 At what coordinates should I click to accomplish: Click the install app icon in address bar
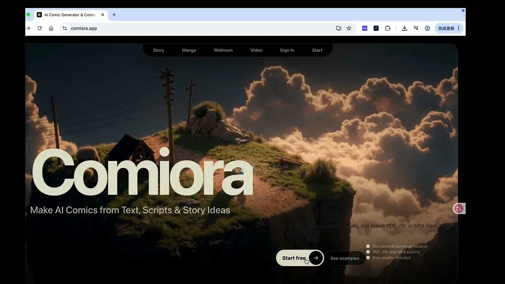339,28
